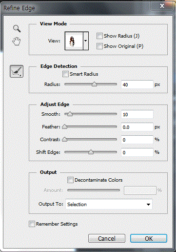
Task: Click the View Mode section heading
Action: point(53,24)
